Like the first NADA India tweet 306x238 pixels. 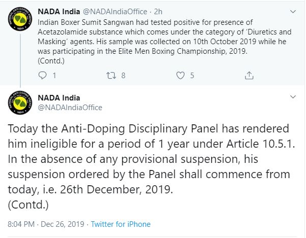click(x=180, y=76)
